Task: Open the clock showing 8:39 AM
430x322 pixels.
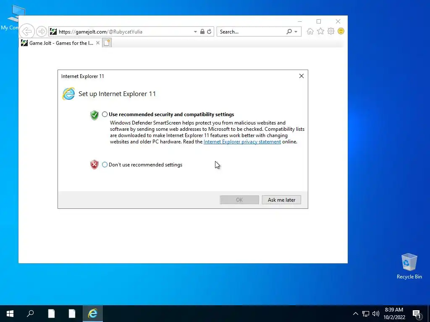Action: pos(394,314)
